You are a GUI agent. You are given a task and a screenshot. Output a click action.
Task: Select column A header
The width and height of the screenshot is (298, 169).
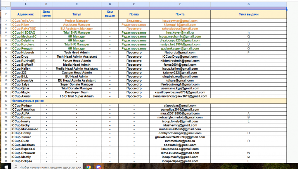26,4
